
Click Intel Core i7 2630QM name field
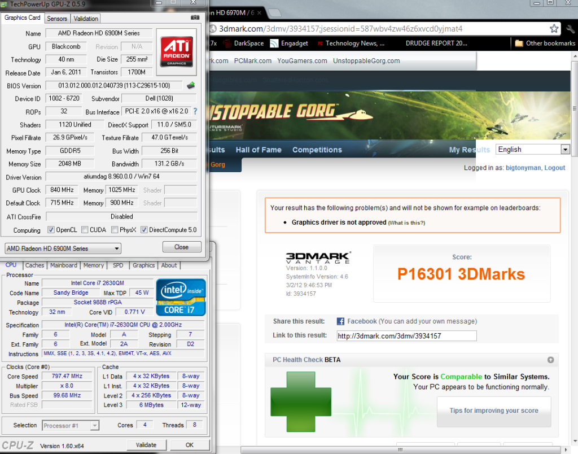(x=98, y=283)
